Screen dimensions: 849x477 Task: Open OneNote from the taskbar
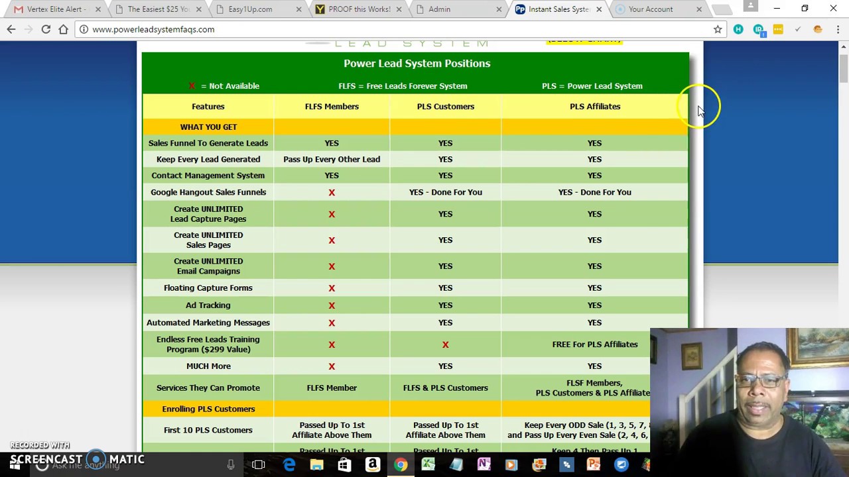[x=483, y=465]
